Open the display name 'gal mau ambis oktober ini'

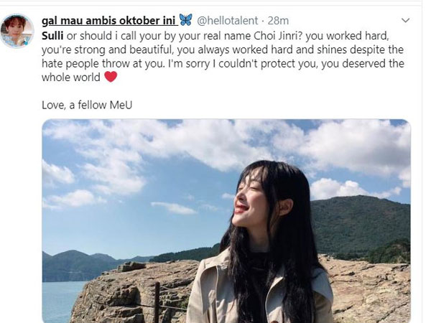109,21
